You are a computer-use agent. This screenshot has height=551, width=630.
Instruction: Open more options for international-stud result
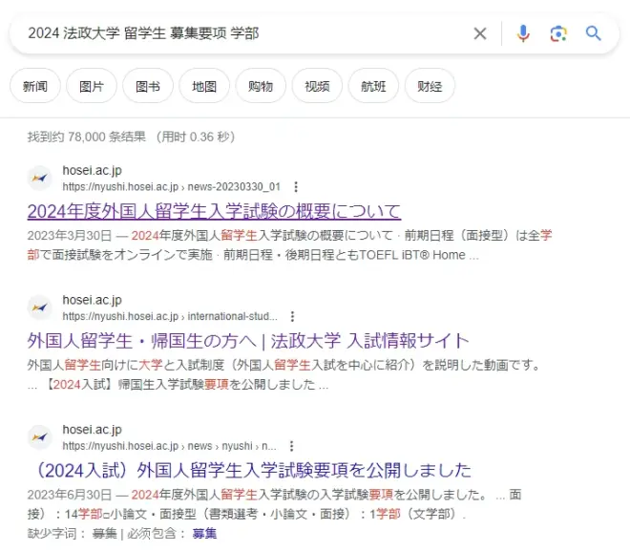point(293,317)
